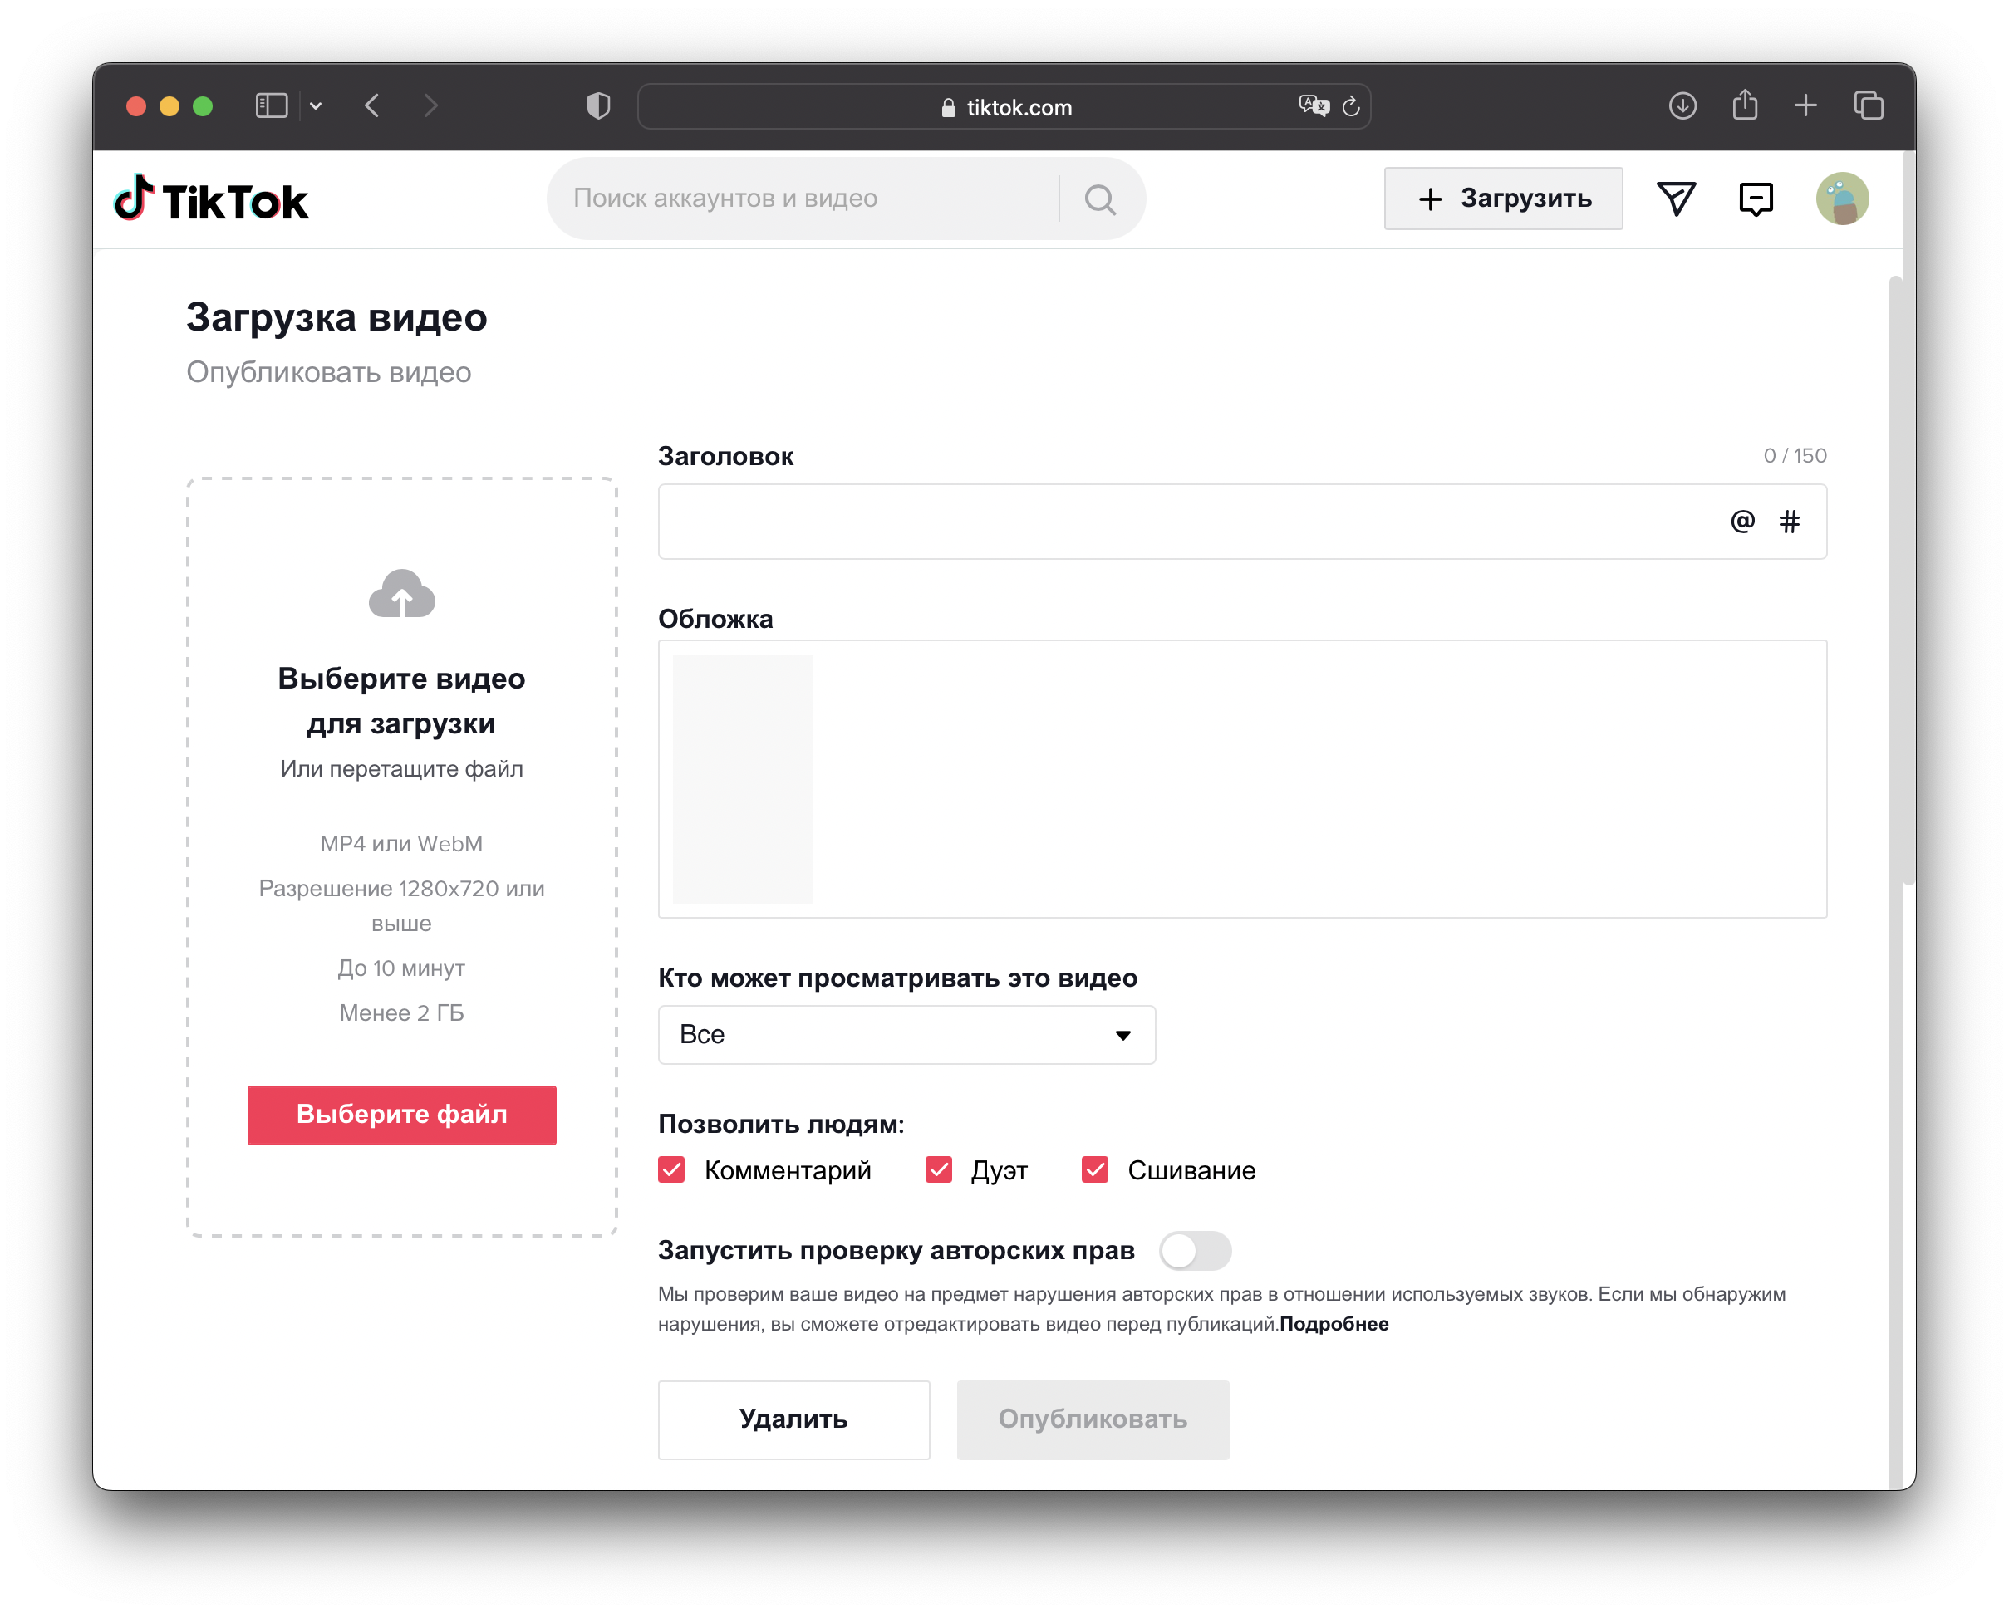Uncheck the Комментарий checkbox
Image resolution: width=2009 pixels, height=1613 pixels.
[x=670, y=1169]
